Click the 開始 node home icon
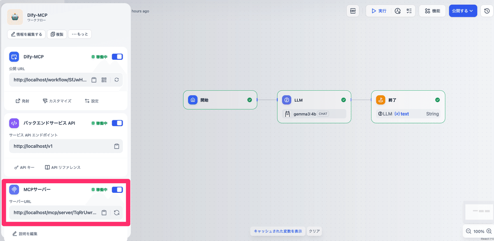Screen dimensions: 494x241 193,100
